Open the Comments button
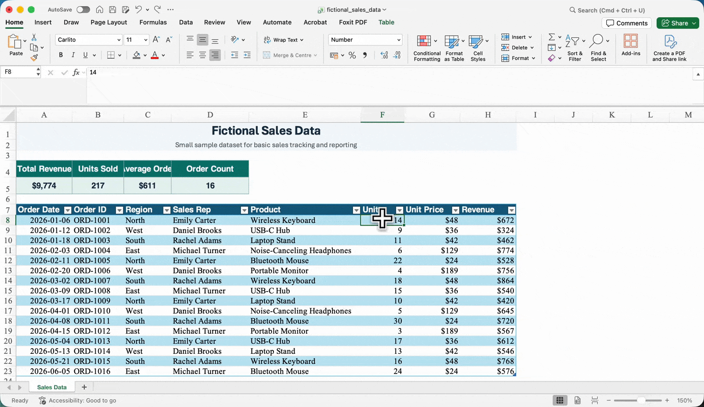 point(626,23)
